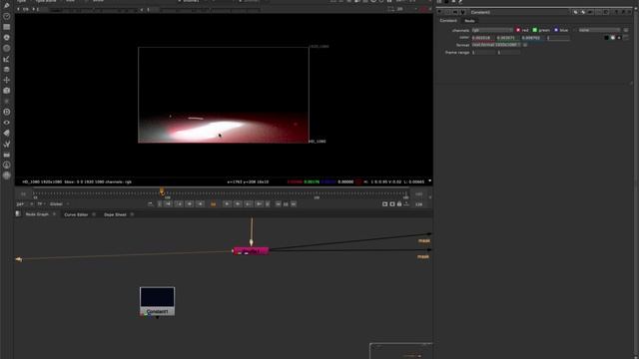This screenshot has height=359, width=639.
Task: Close the Dope Sheet tab
Action: [x=132, y=214]
